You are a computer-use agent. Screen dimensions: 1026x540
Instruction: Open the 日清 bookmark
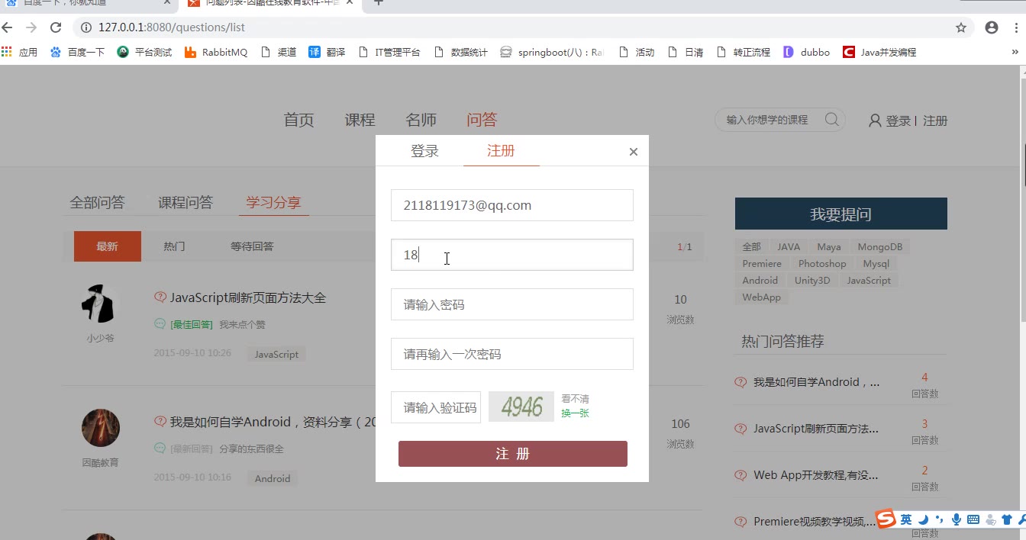point(686,52)
